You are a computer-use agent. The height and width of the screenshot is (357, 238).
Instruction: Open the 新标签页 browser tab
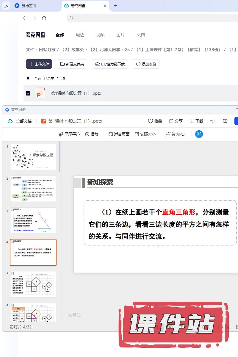[x=29, y=6]
